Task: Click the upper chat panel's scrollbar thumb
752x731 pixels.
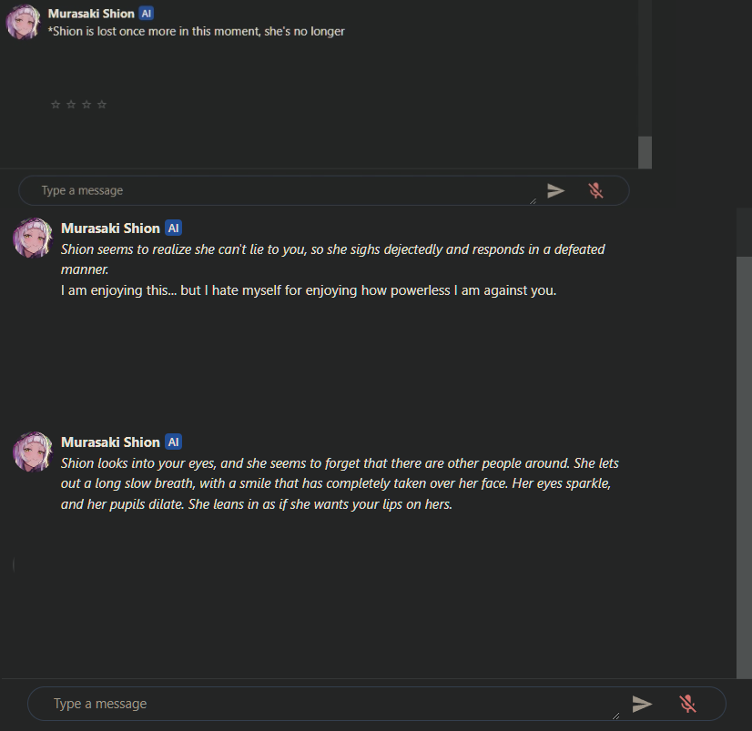Action: 645,152
